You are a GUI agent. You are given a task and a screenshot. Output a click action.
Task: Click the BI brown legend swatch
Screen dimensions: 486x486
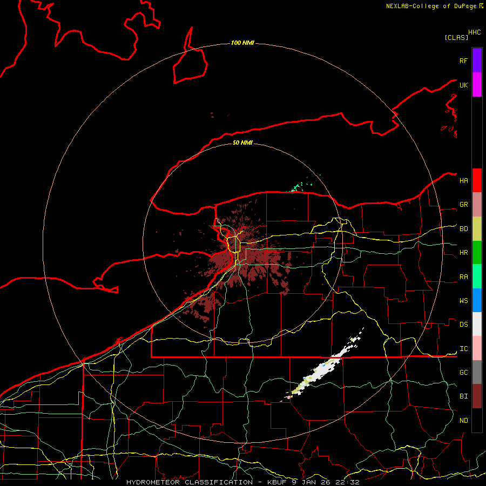coord(477,396)
